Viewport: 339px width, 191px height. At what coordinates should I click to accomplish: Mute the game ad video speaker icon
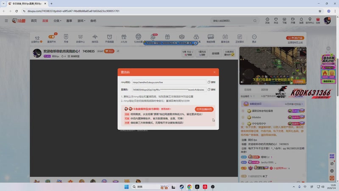[242, 82]
